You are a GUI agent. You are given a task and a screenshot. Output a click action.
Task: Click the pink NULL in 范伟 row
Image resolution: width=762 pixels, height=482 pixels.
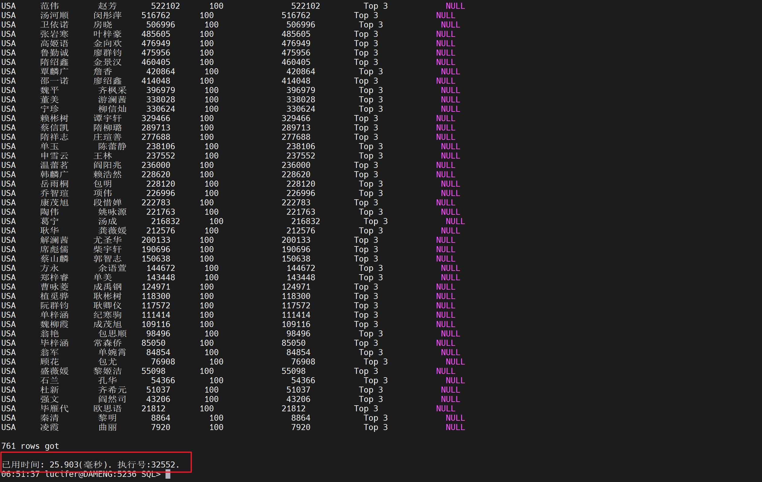click(455, 6)
